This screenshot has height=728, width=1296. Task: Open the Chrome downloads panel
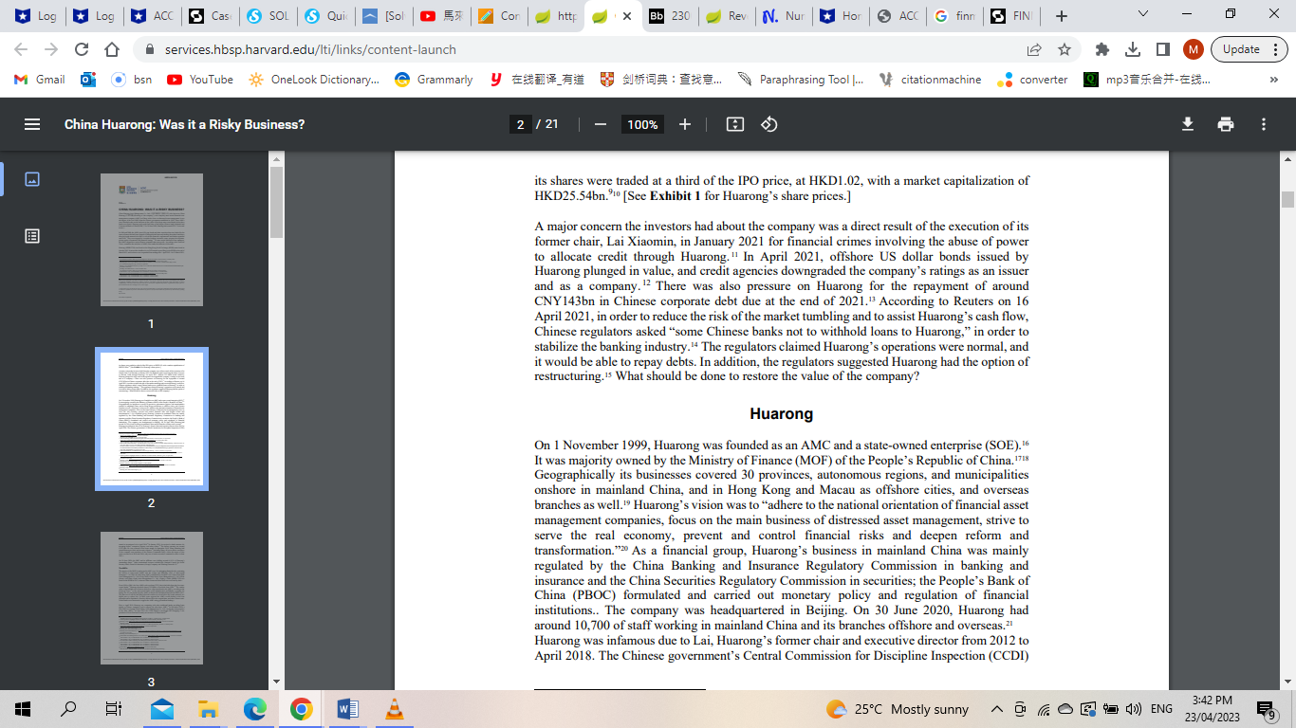coord(1132,49)
